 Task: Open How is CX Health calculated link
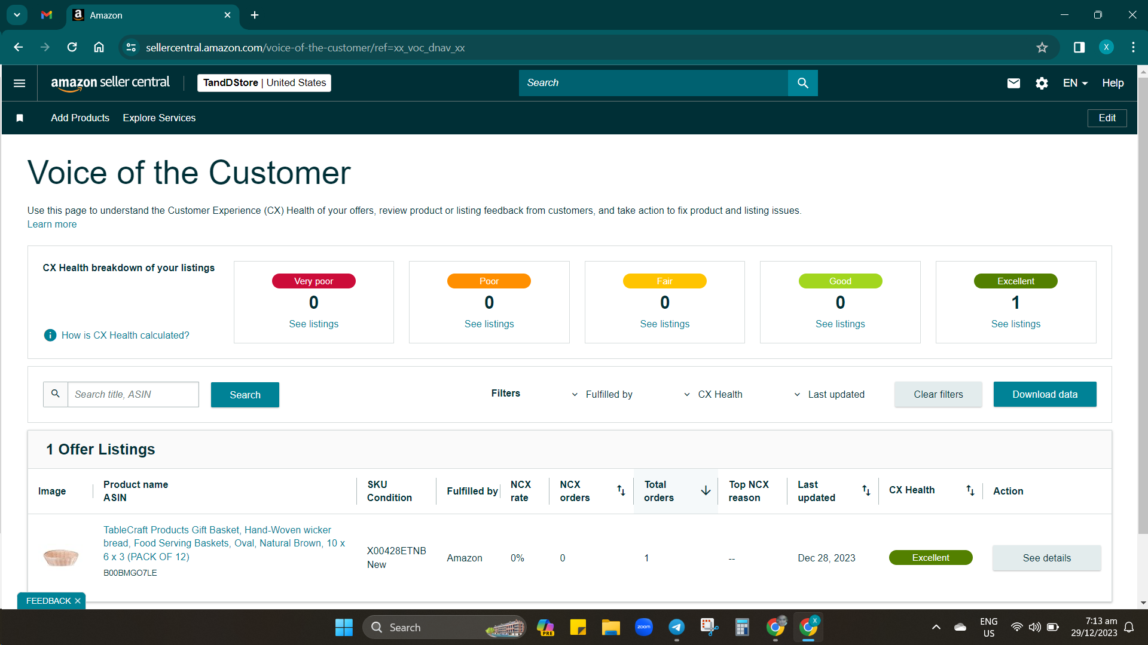pos(125,336)
